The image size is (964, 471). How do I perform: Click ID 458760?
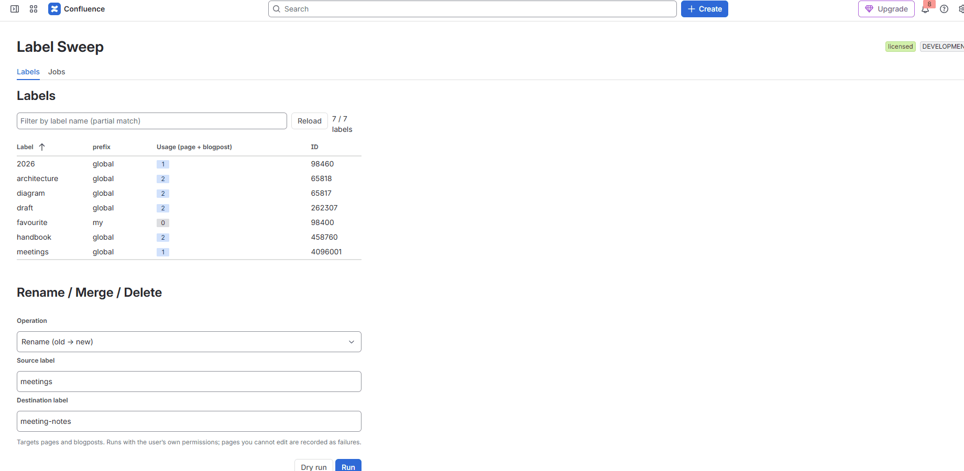click(x=324, y=237)
